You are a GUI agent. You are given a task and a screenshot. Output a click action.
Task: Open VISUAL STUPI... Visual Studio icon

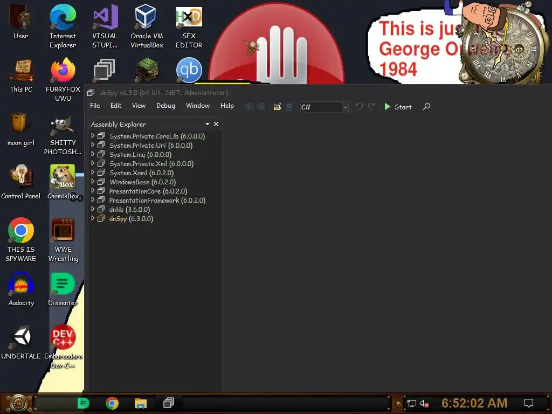[105, 26]
